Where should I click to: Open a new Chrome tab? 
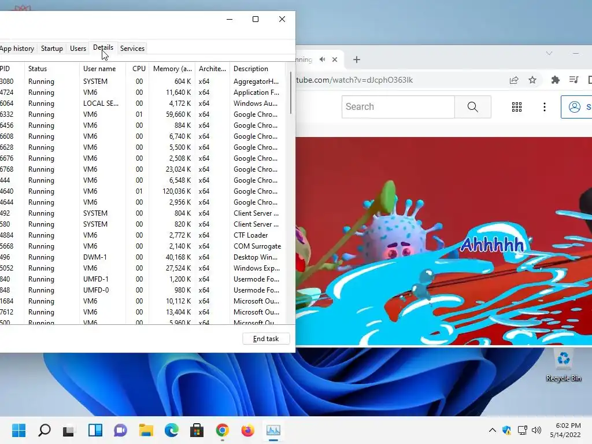click(356, 60)
